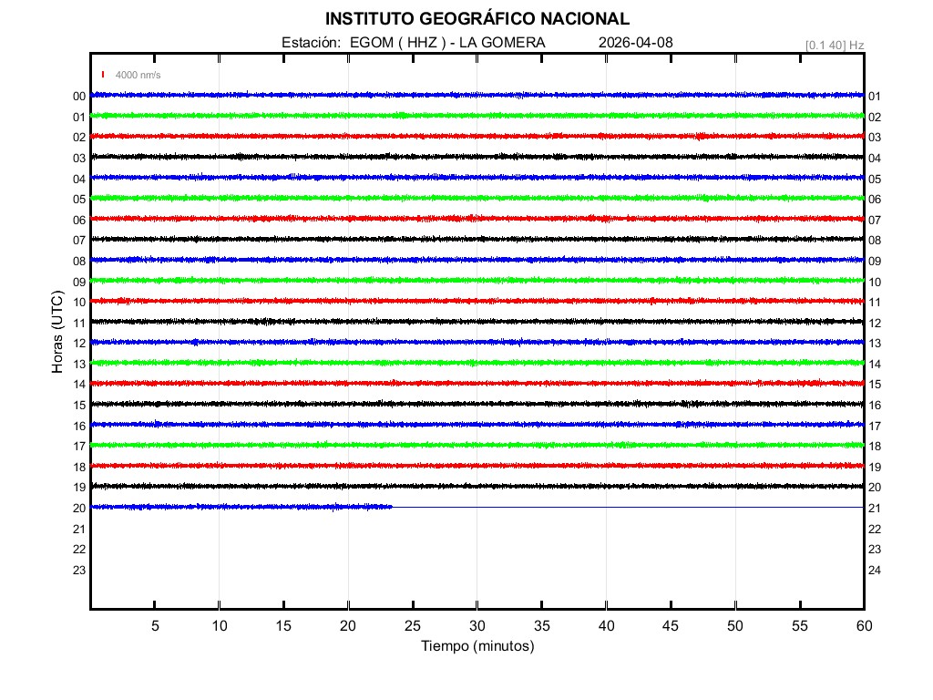This screenshot has height=700, width=933.
Task: Select the left-side hour label 20
Action: click(x=79, y=509)
